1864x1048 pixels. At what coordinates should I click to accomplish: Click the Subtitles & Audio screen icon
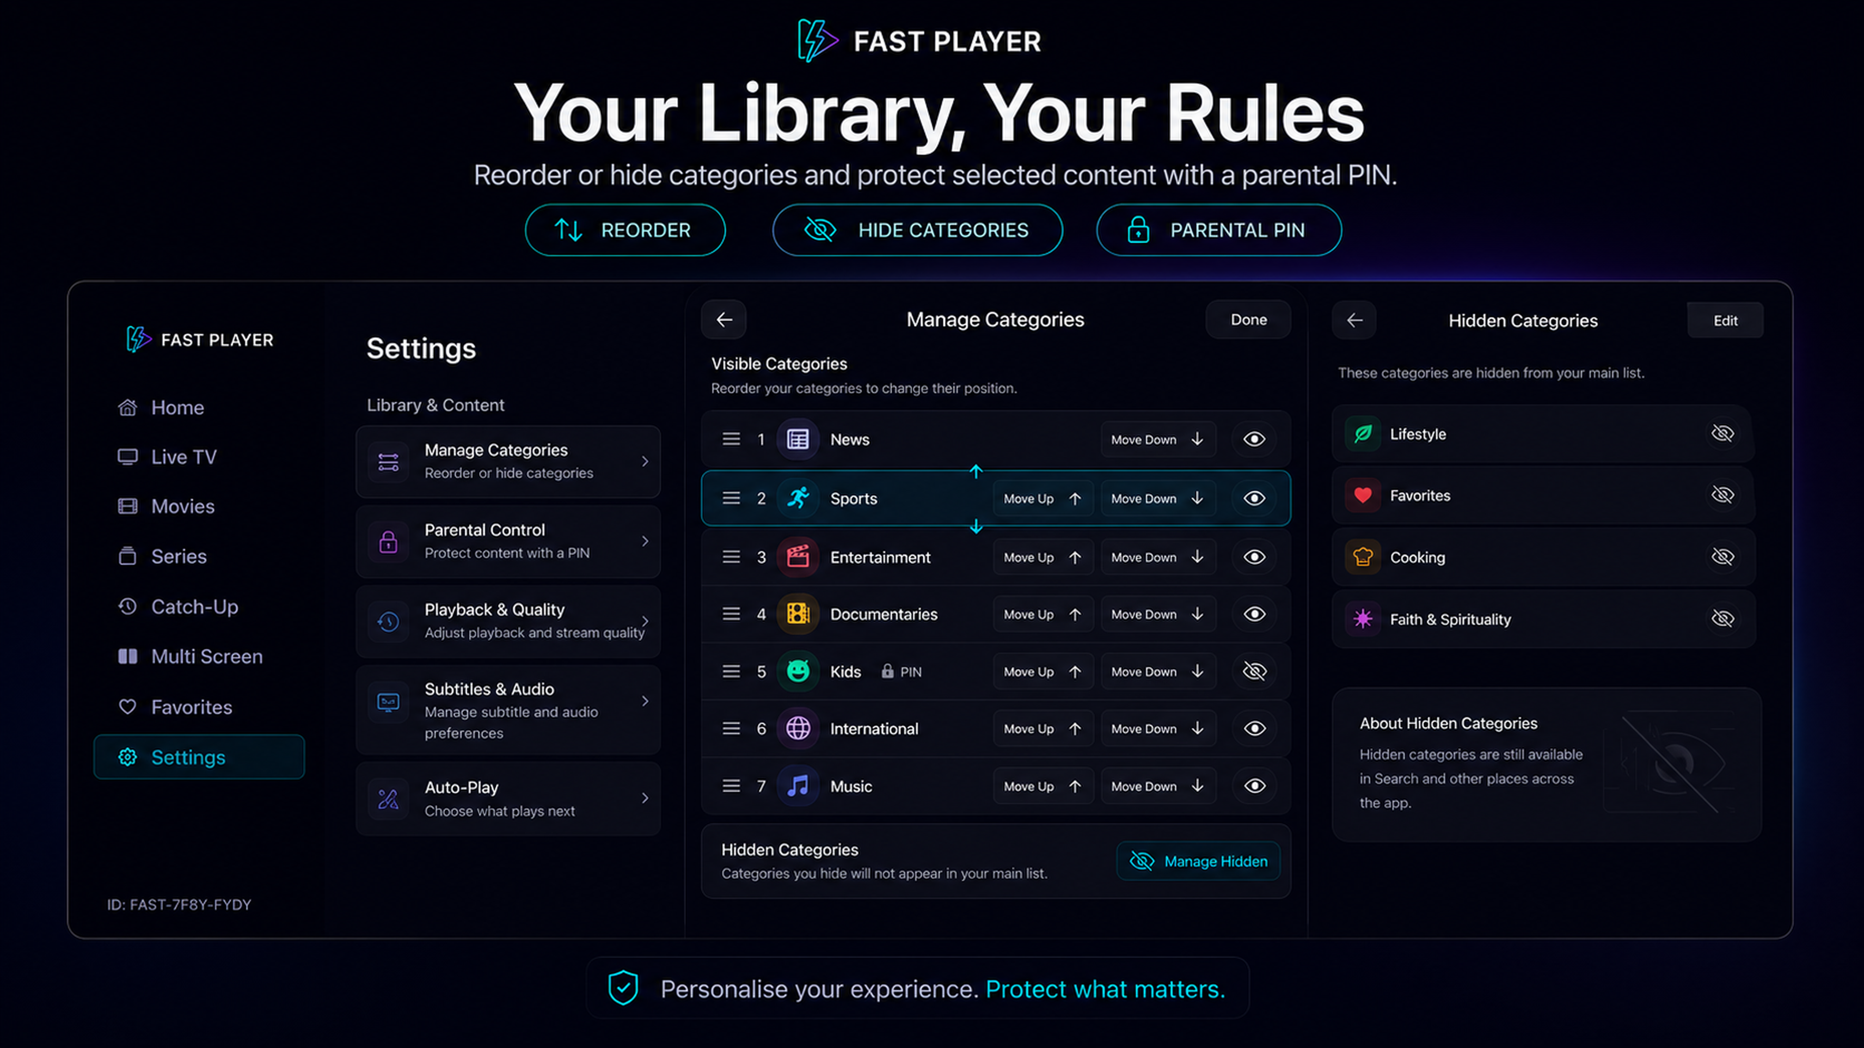click(388, 702)
